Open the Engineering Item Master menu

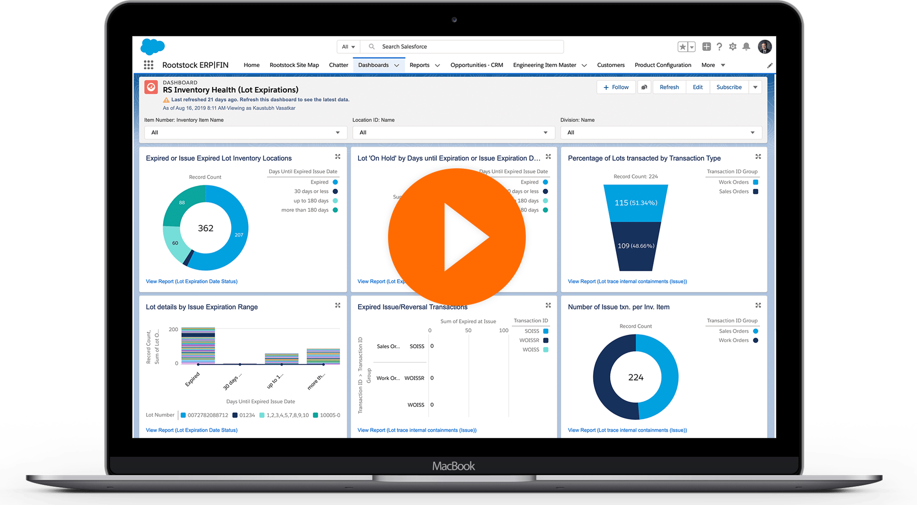pos(549,65)
